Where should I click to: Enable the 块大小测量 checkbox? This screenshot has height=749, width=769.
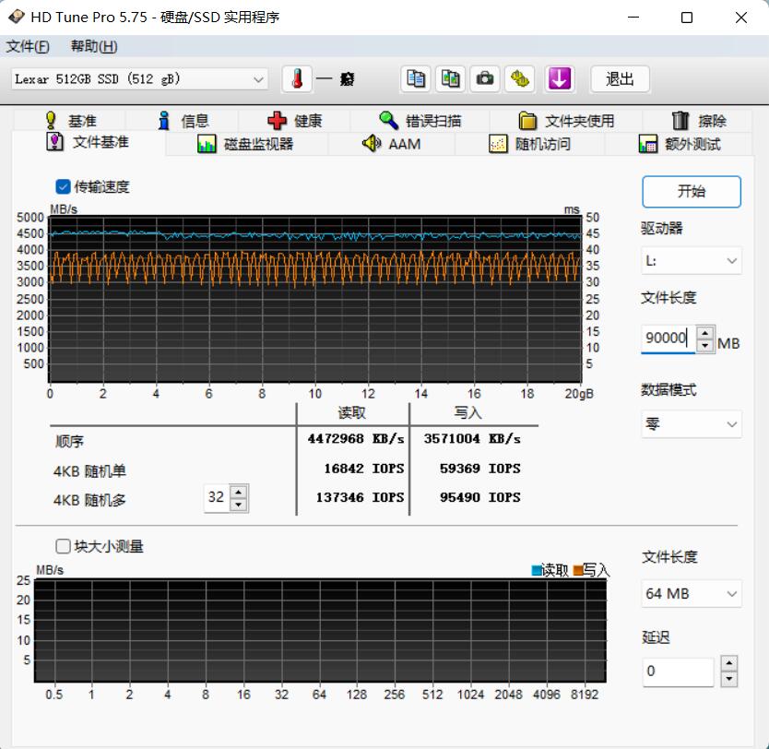coord(62,546)
